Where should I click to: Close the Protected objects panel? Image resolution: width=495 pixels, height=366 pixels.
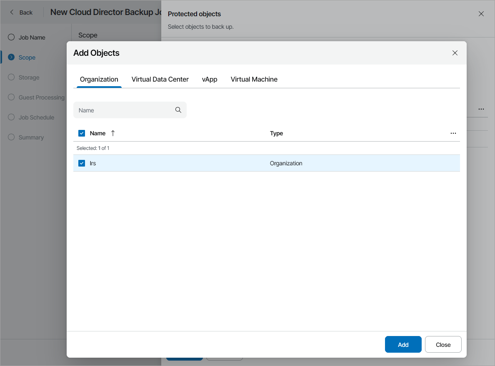[x=481, y=14]
